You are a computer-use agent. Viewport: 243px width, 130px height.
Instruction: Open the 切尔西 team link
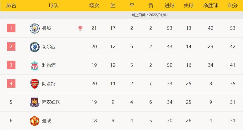click(x=49, y=47)
